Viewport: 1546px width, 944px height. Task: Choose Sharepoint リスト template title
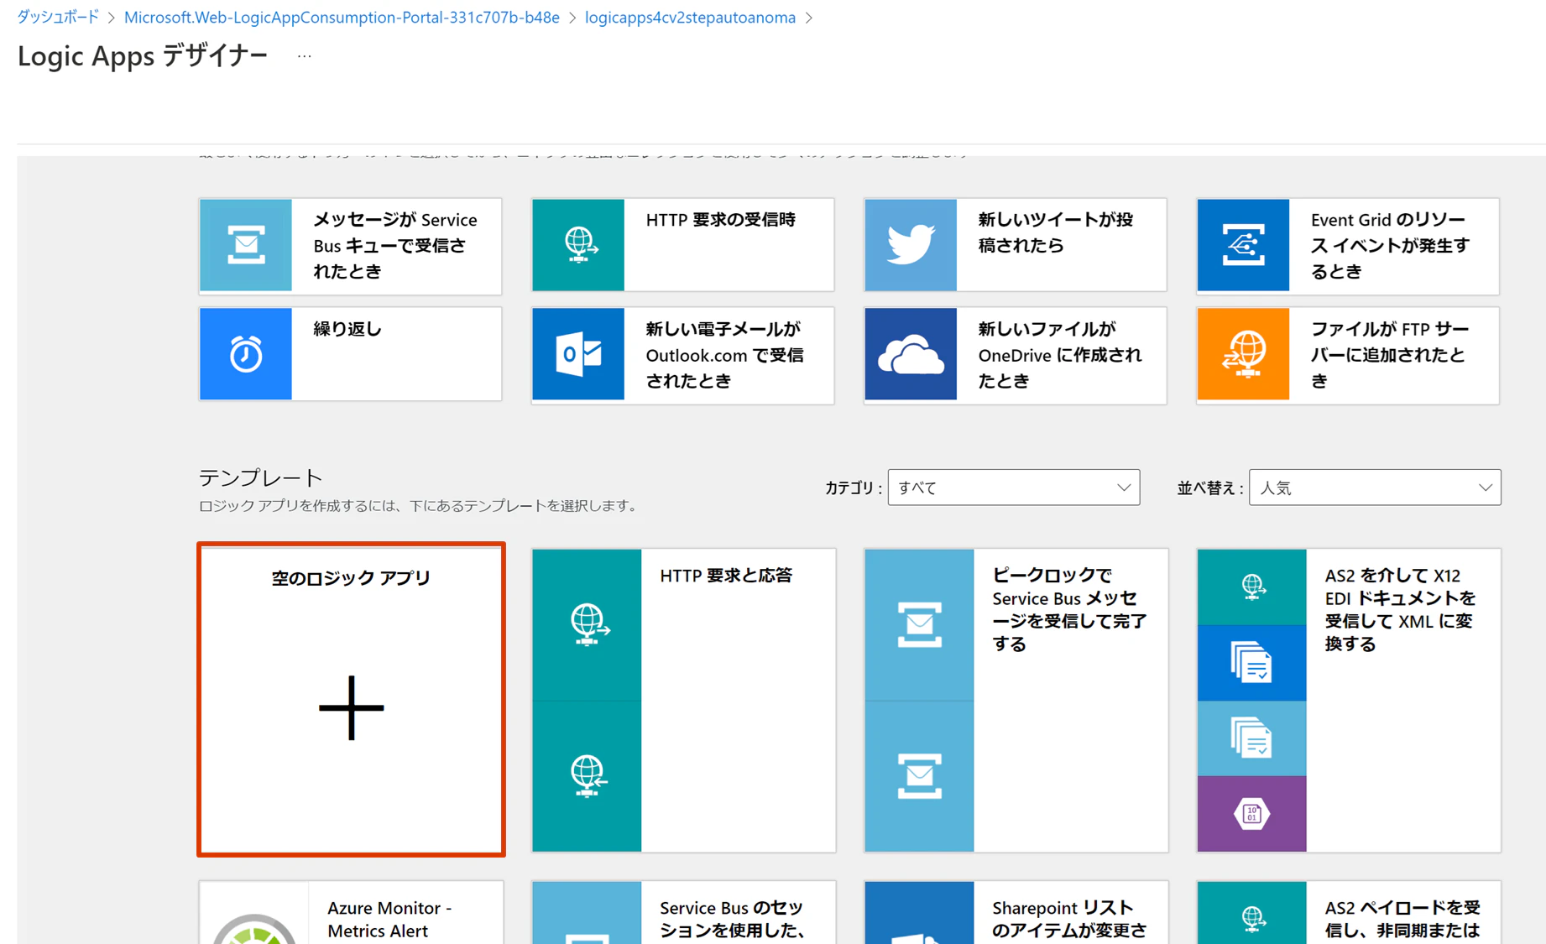[x=1069, y=920]
